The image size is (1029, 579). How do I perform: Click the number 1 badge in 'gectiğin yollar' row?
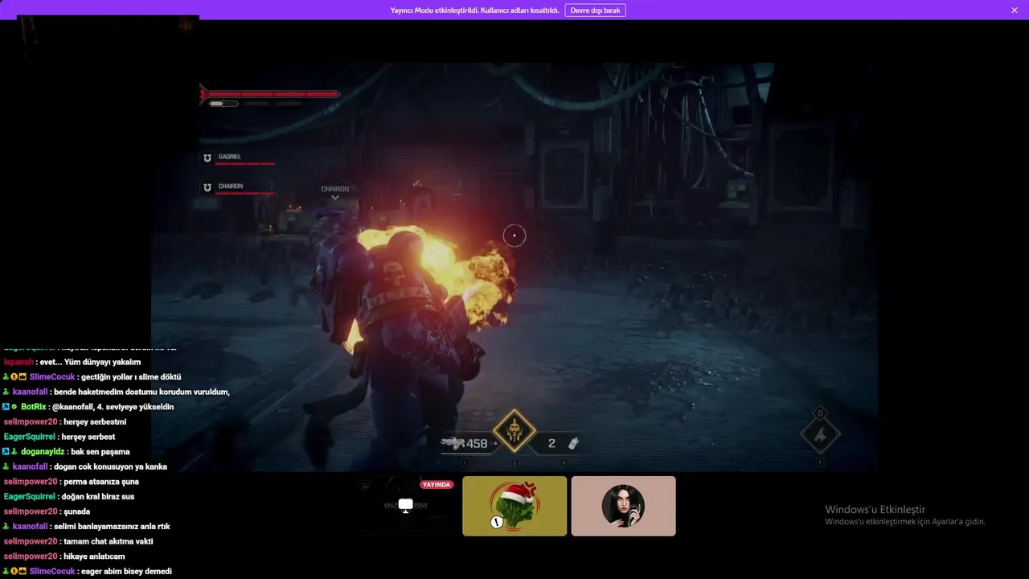click(x=14, y=377)
